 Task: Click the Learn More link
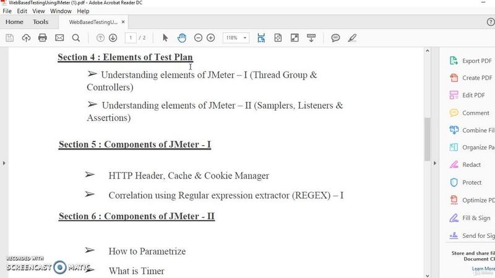(x=483, y=269)
